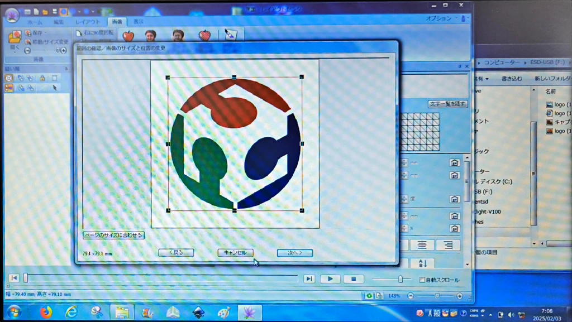Click reset icon beside first mm field
The width and height of the screenshot is (572, 322).
[454, 163]
